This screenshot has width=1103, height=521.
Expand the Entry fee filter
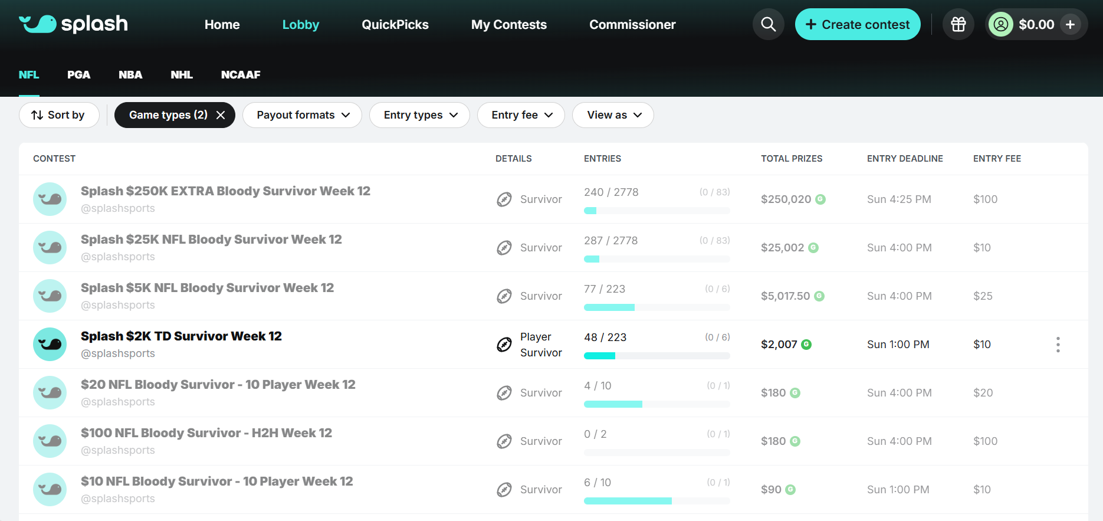coord(521,115)
